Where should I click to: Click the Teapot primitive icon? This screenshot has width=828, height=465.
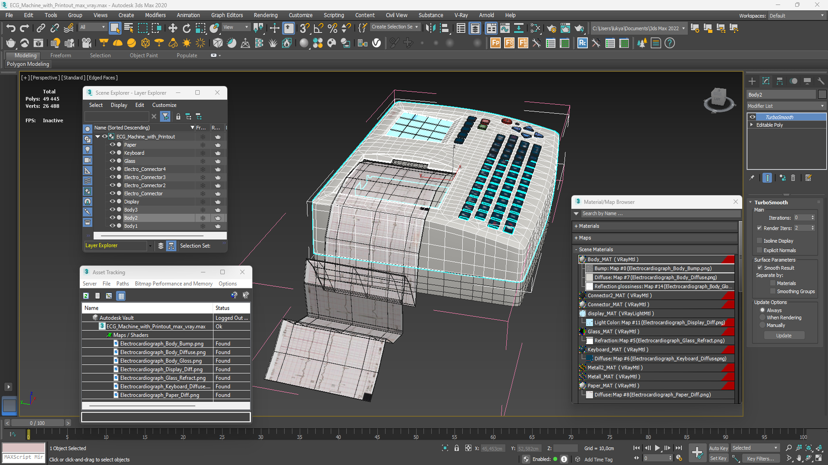(x=10, y=43)
